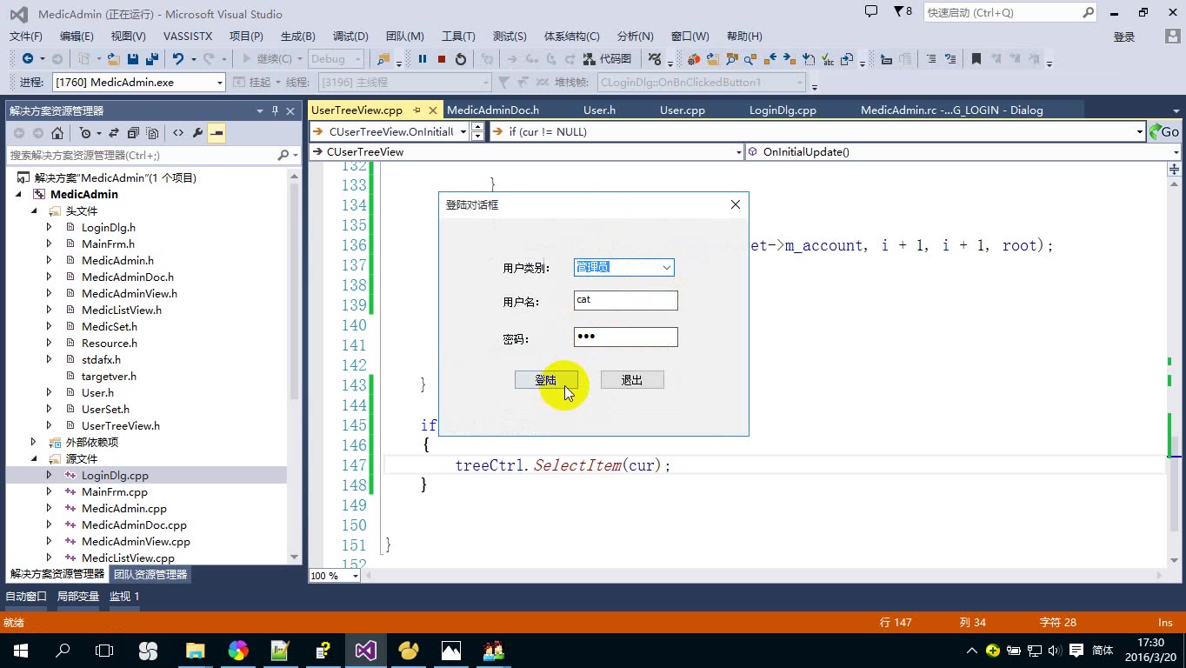The image size is (1186, 668).
Task: Click the 代码图 code map button
Action: (x=607, y=59)
